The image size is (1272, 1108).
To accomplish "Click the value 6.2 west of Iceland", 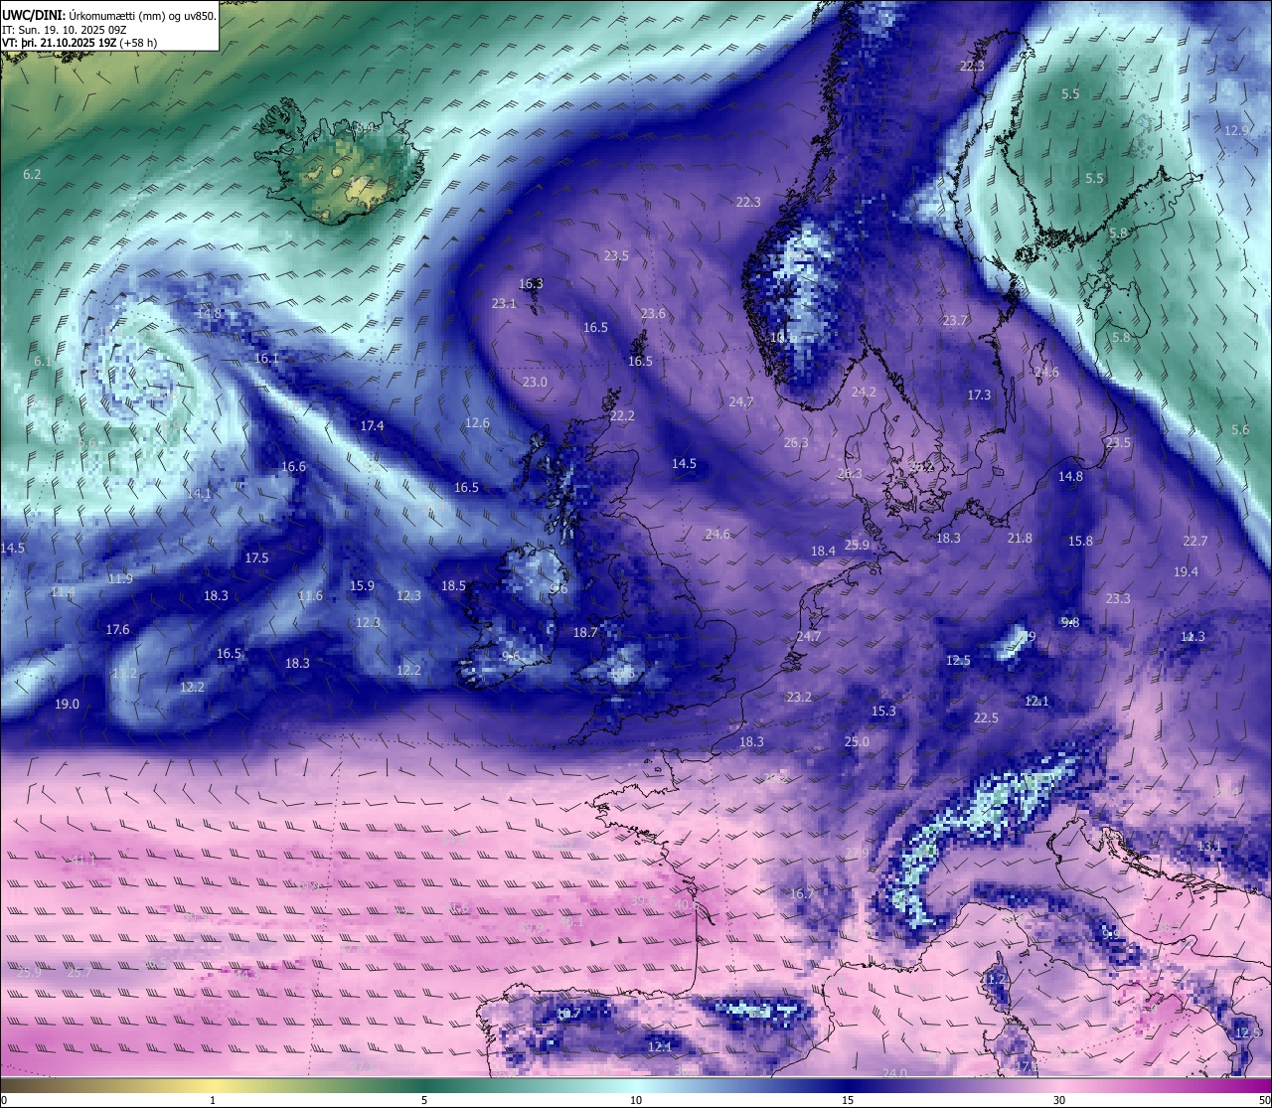I will click(32, 174).
